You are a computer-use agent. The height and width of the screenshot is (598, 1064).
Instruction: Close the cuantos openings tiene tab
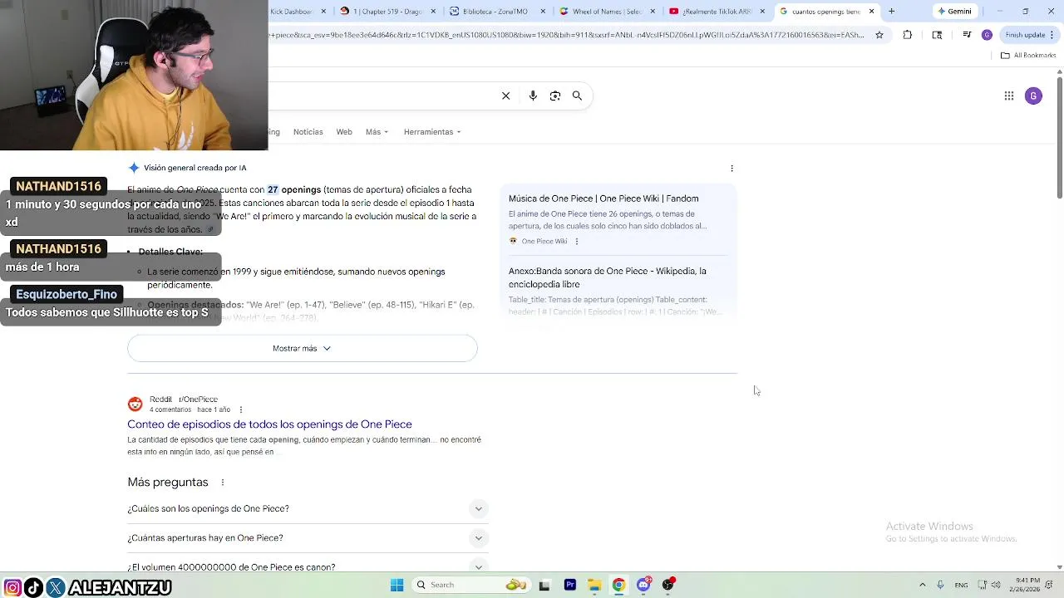point(871,12)
